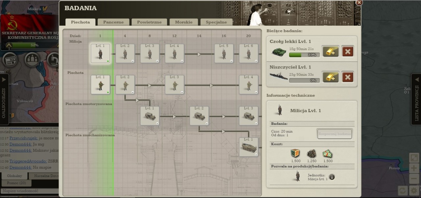Open game settings gear icon
The width and height of the screenshot is (421, 198).
tap(414, 190)
